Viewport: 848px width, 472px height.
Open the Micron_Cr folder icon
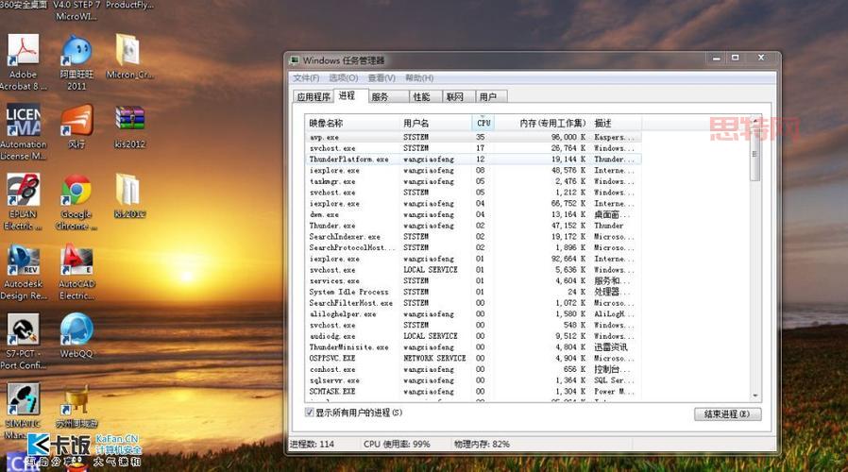coord(127,52)
